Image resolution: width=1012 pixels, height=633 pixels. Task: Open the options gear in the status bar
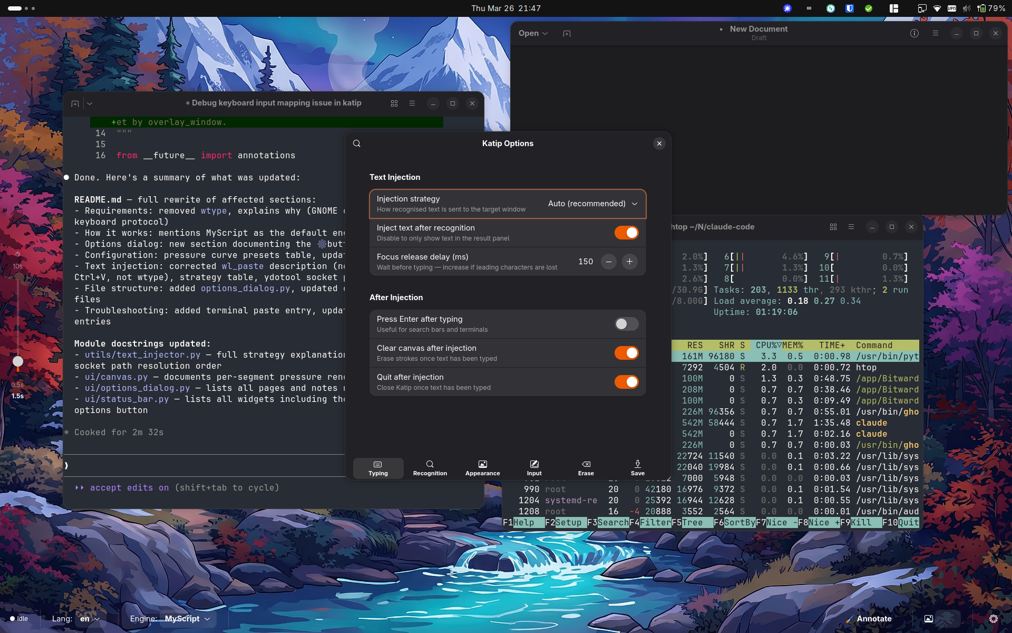993,619
